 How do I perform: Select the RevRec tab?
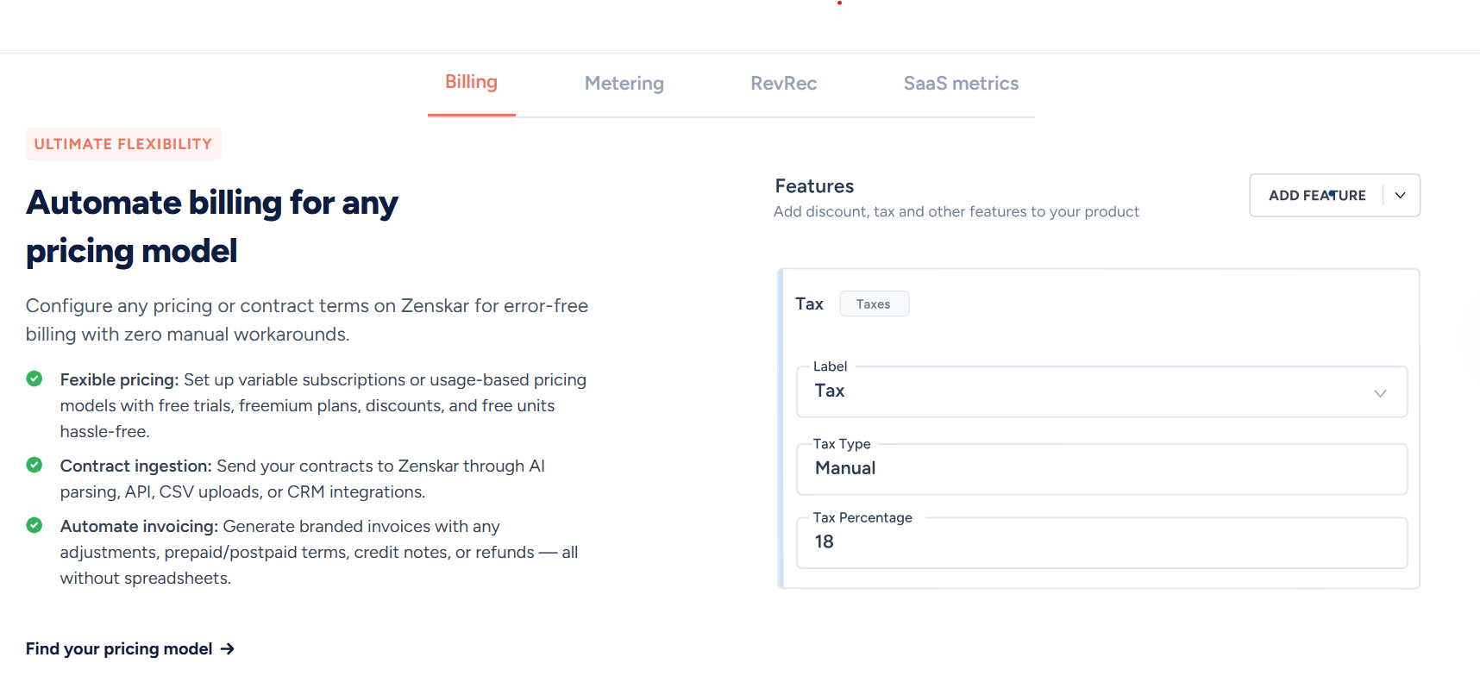click(x=783, y=84)
